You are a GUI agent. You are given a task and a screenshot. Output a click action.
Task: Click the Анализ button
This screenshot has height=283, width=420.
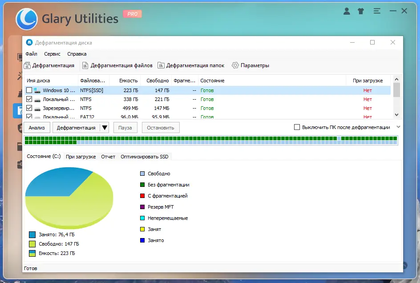pos(36,128)
